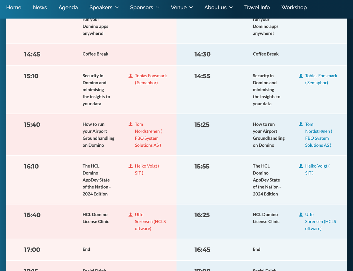Open the Agenda menu item
Viewport: 353px width, 271px height.
[x=68, y=7]
